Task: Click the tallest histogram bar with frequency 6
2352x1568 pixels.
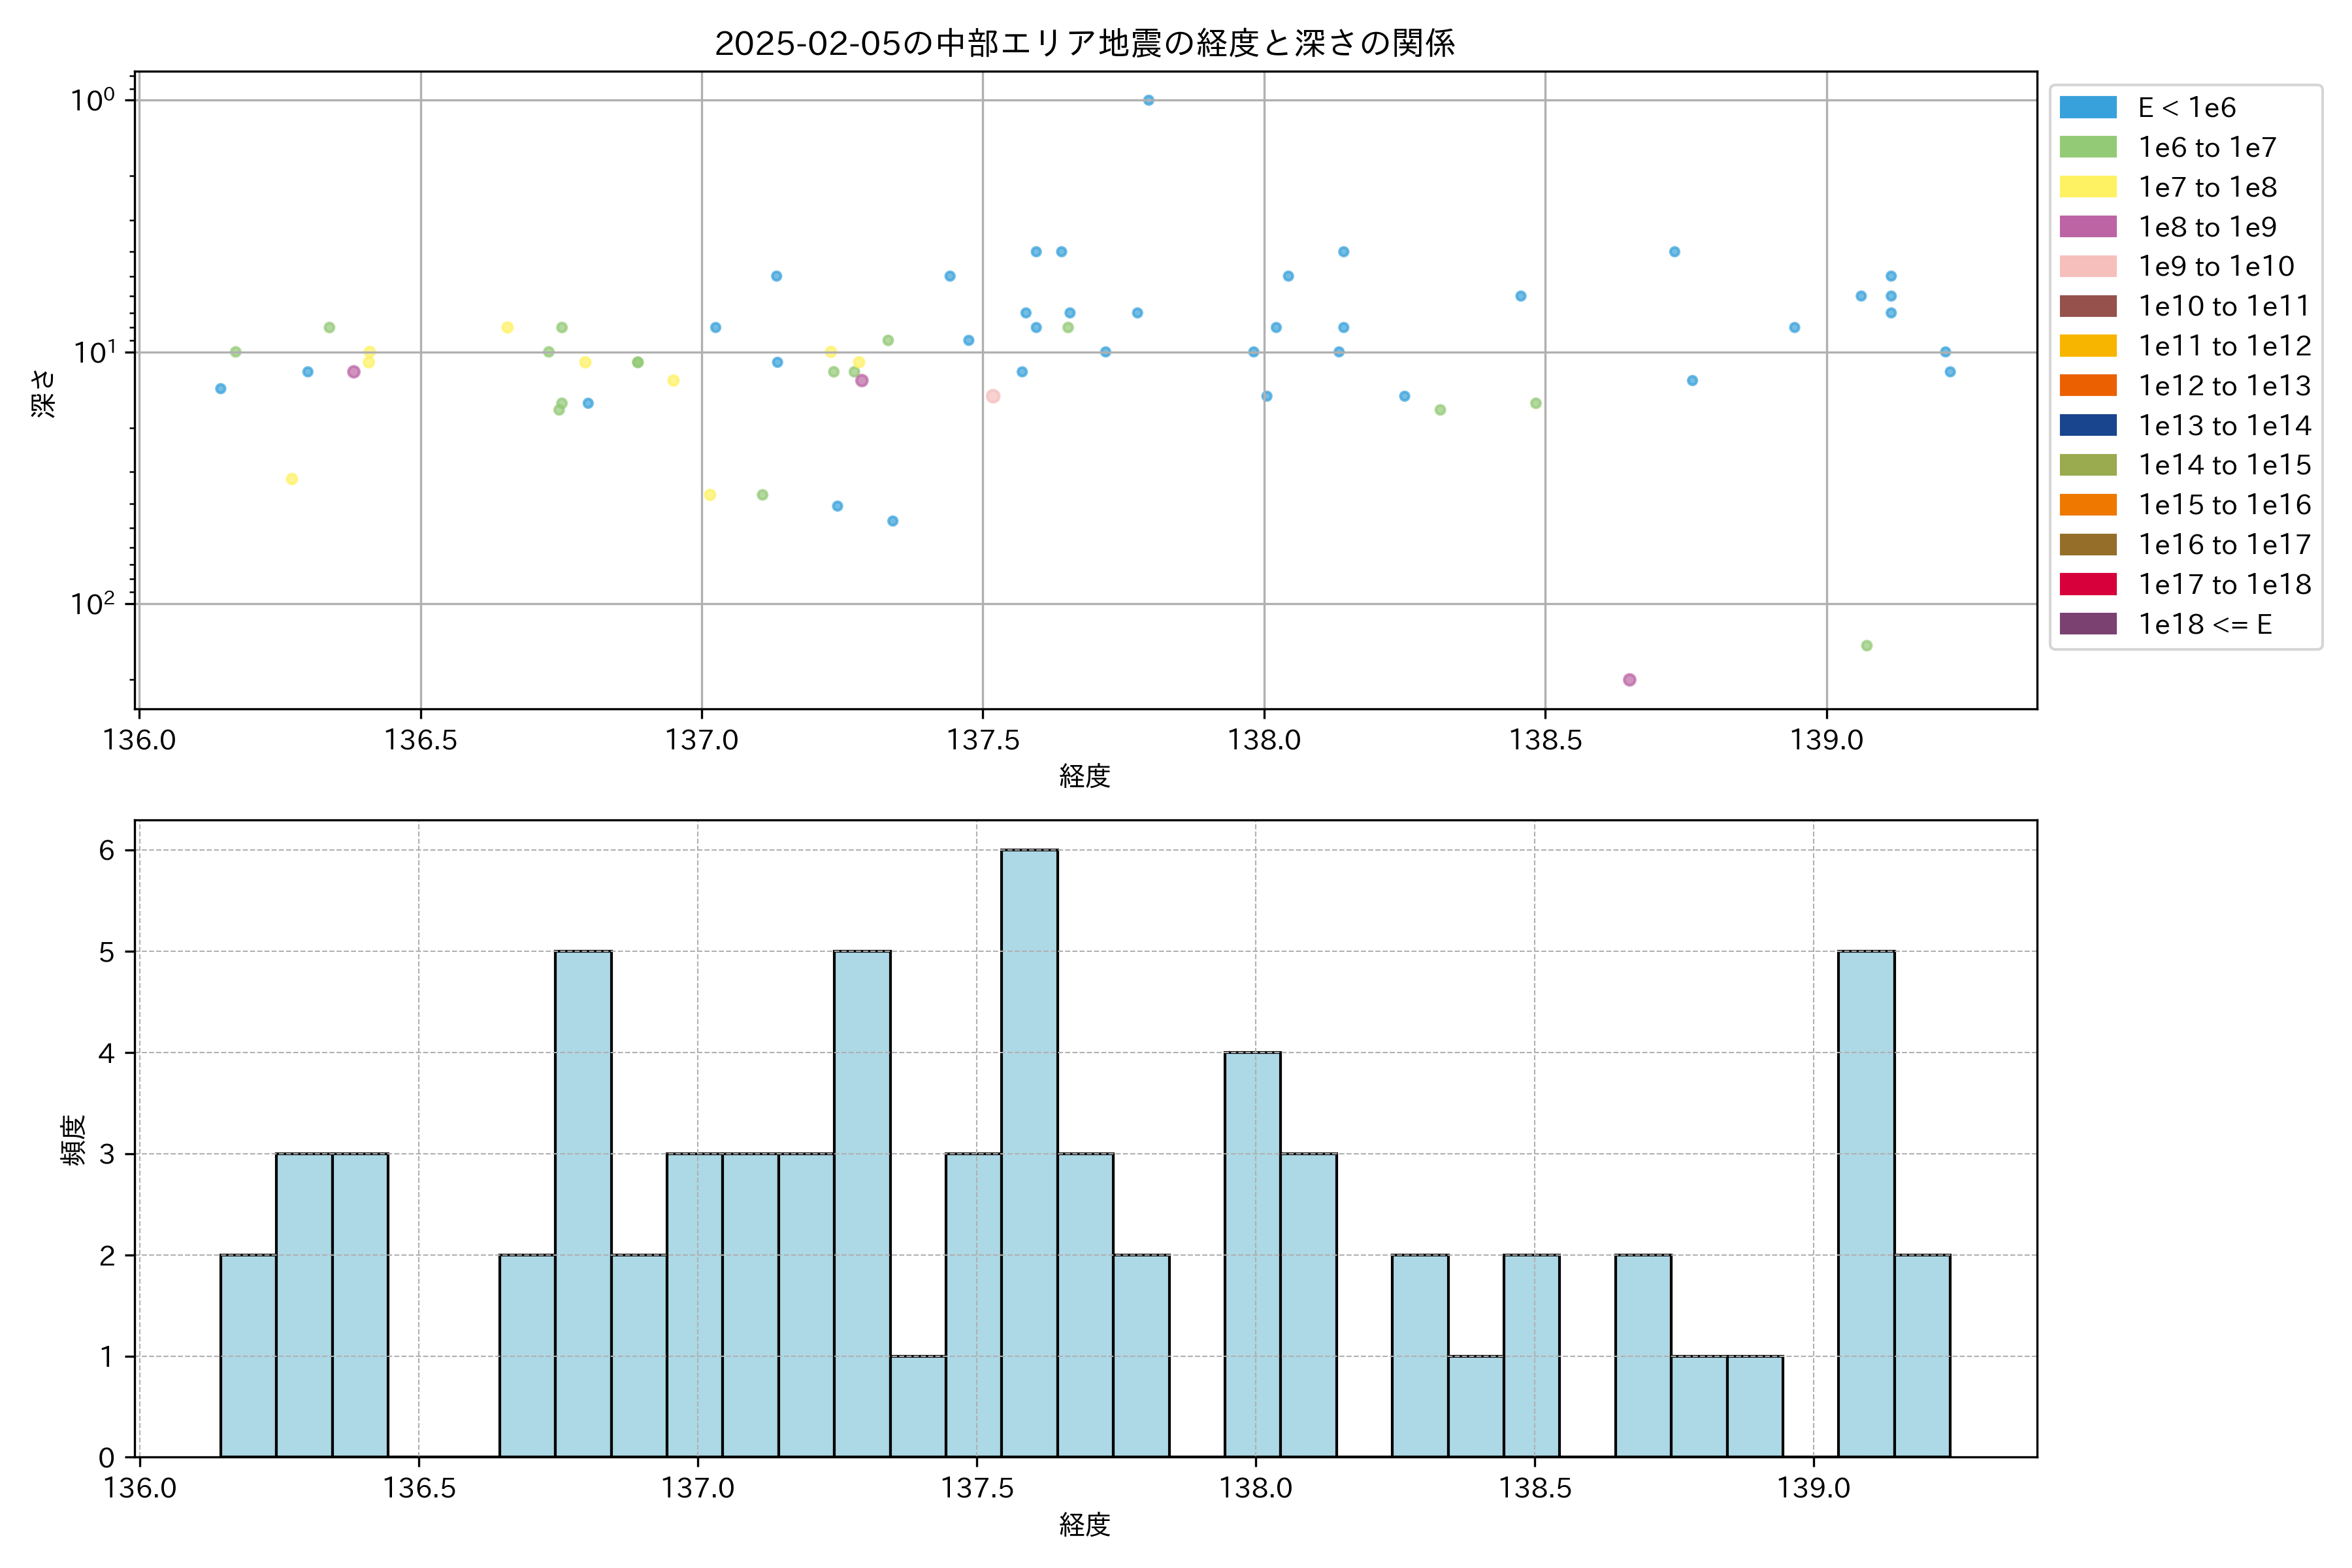Action: [x=1029, y=1152]
